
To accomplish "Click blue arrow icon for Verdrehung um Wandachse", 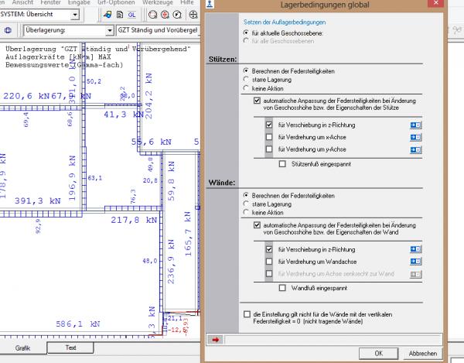I will tap(415, 262).
